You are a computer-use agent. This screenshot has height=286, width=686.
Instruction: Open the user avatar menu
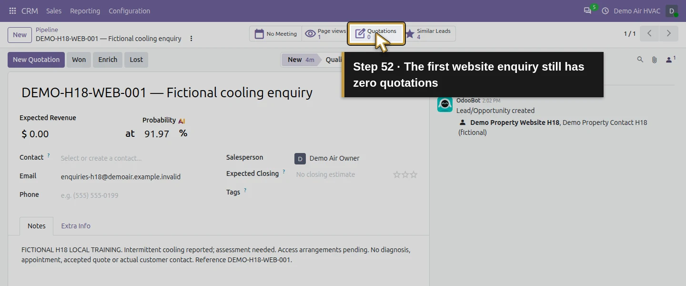click(x=672, y=10)
